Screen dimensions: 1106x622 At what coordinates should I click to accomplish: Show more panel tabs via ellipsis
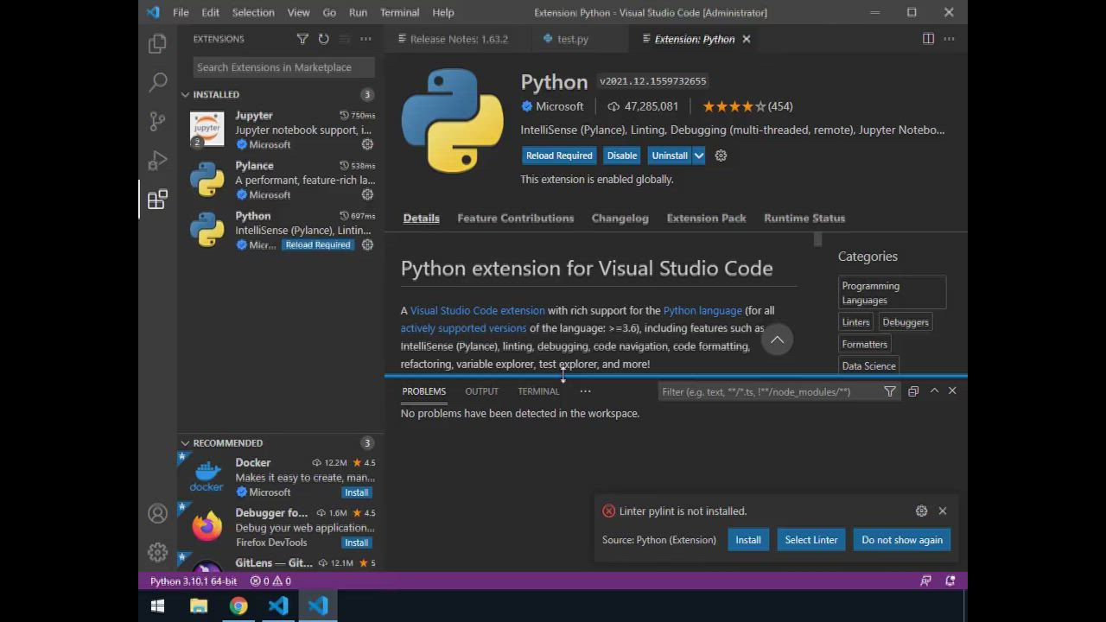585,391
